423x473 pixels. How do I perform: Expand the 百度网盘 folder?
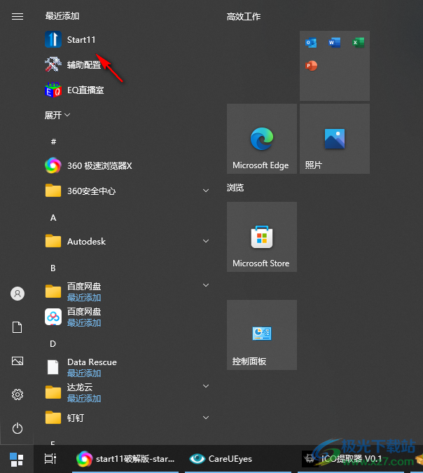pyautogui.click(x=206, y=285)
